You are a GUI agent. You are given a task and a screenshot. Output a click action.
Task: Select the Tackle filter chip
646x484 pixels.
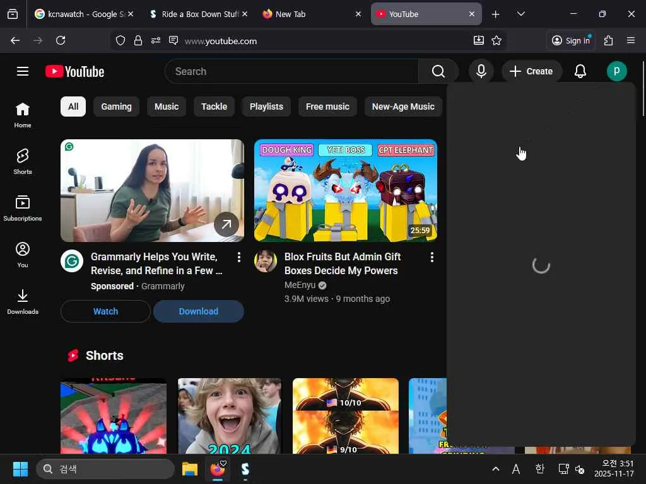pos(214,107)
